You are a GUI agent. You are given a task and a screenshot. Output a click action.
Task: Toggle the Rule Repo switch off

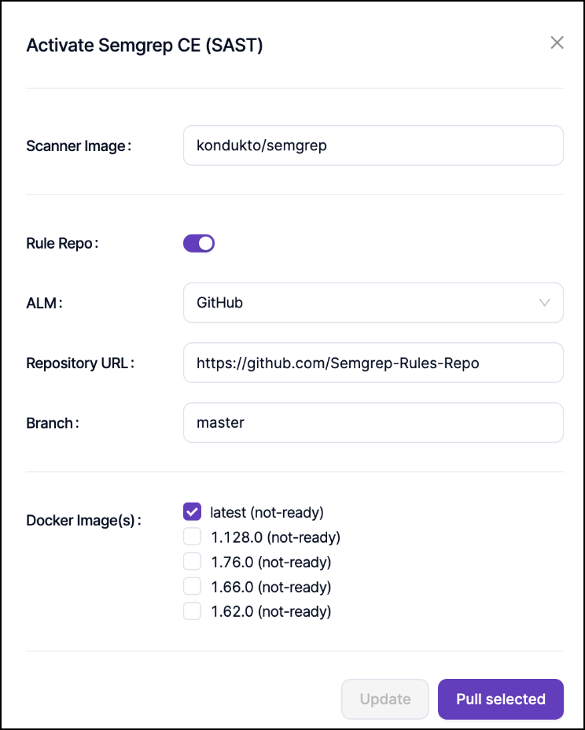[199, 243]
